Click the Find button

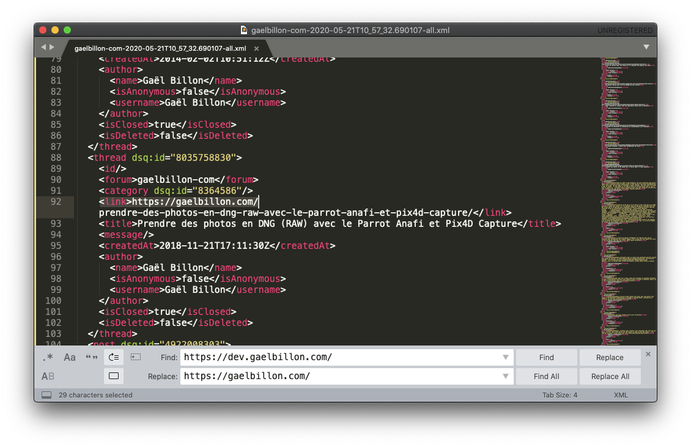point(546,357)
